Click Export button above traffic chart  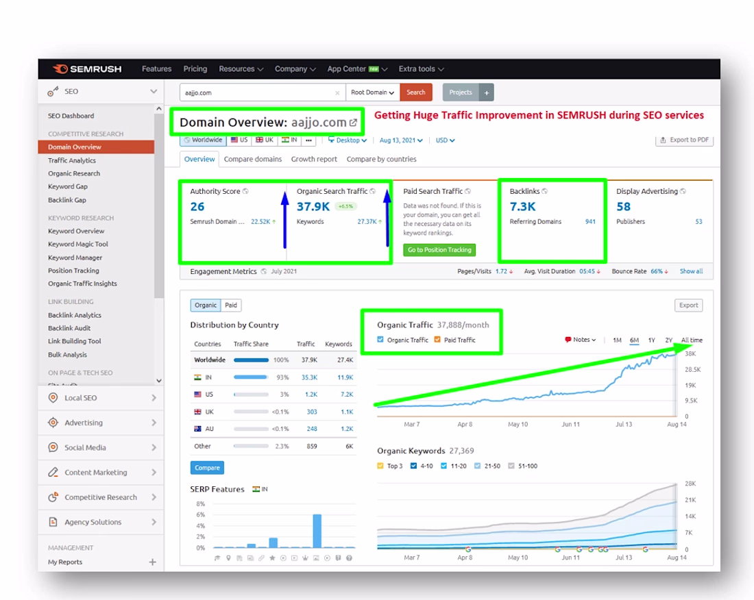[x=689, y=305]
